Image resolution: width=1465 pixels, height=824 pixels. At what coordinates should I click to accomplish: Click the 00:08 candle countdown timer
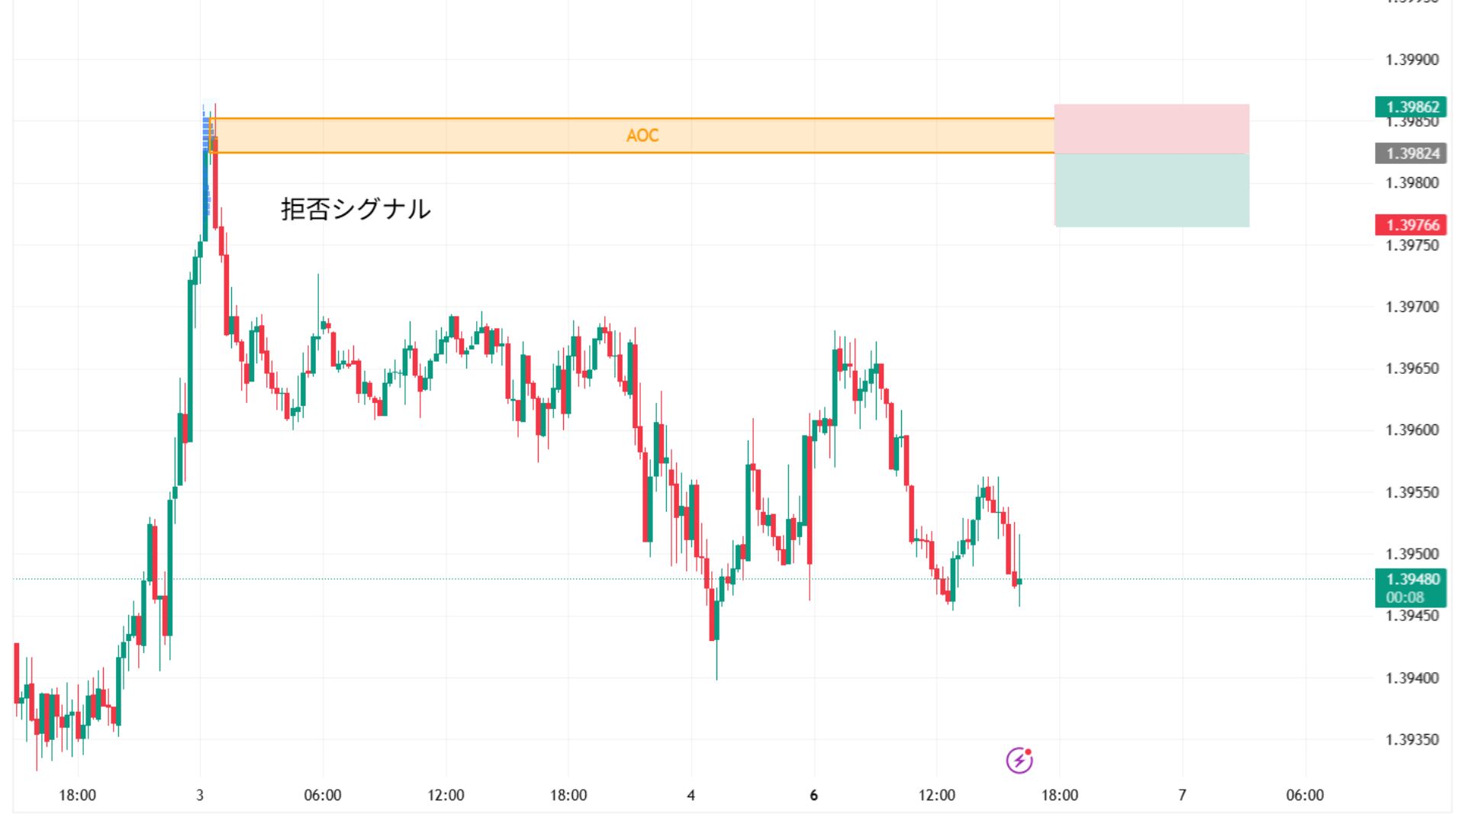point(1405,597)
